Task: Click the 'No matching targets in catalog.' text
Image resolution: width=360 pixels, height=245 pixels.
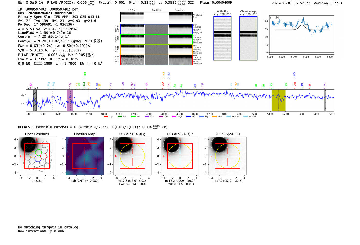Action: 49,227
